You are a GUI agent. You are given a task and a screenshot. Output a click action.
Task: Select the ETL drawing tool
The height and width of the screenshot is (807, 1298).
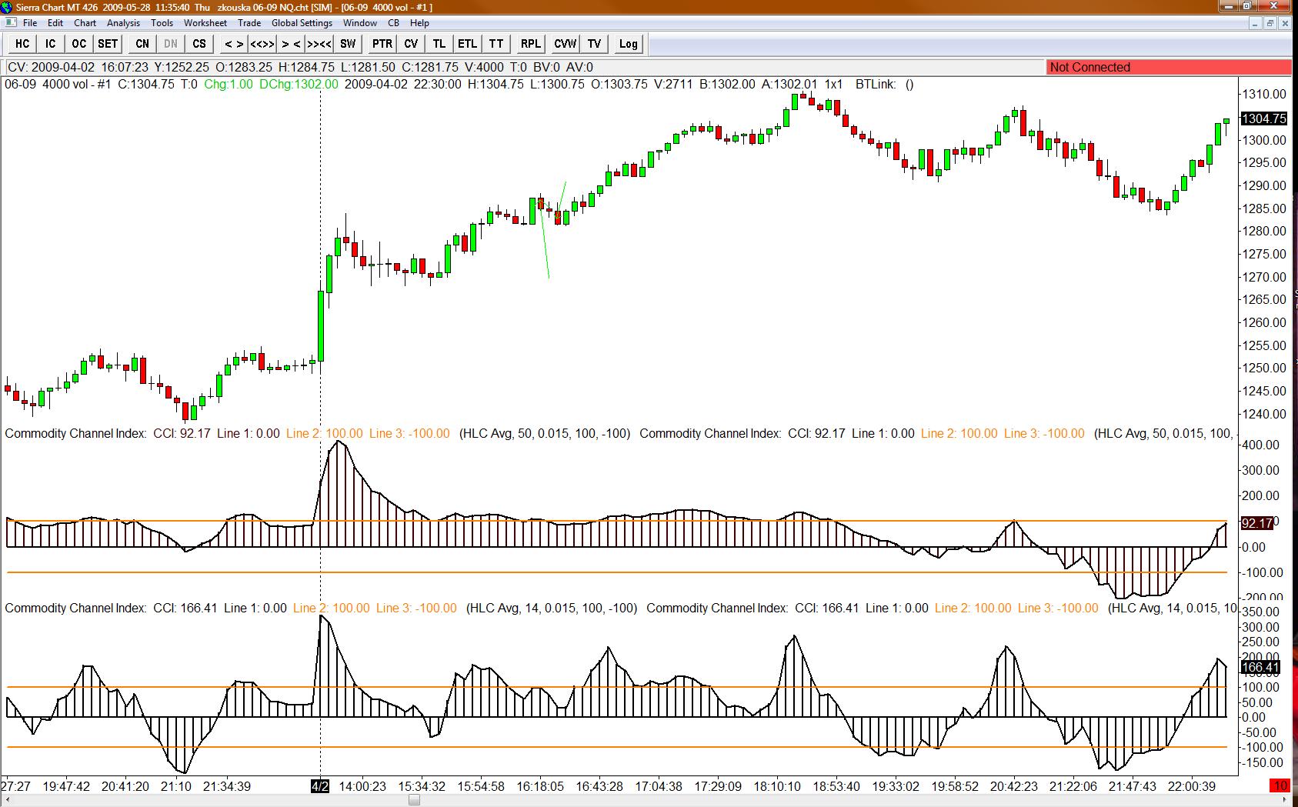pyautogui.click(x=468, y=44)
